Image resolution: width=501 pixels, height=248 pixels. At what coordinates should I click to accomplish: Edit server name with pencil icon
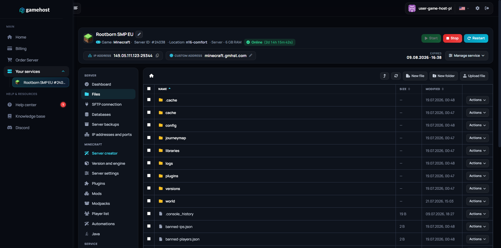[139, 34]
